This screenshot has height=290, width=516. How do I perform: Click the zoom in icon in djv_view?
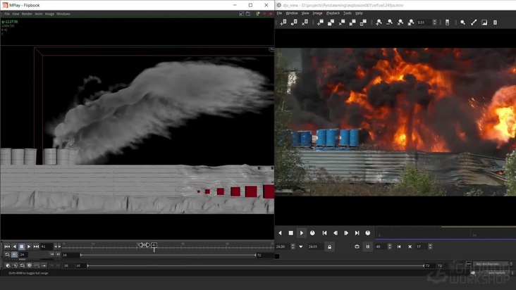click(379, 23)
